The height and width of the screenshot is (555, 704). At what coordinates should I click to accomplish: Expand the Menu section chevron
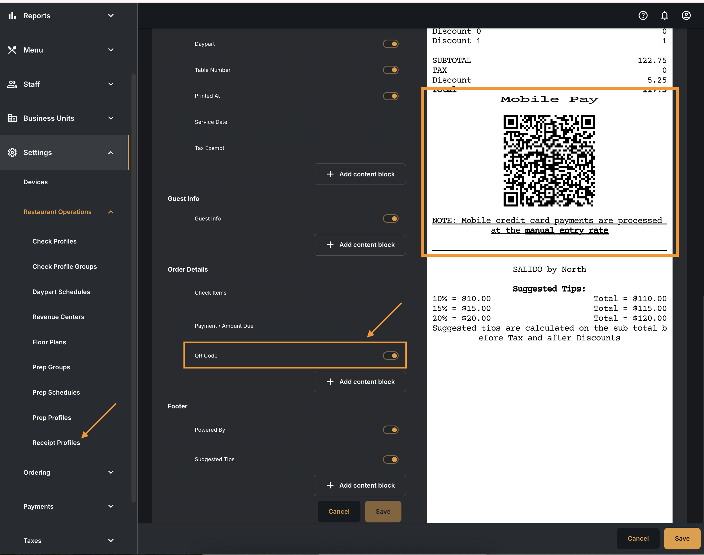coord(111,50)
